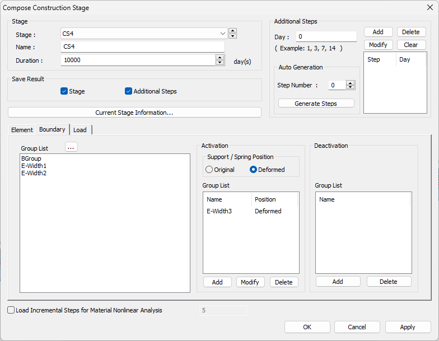This screenshot has height=341, width=439.
Task: Click the Day input field
Action: pos(326,36)
